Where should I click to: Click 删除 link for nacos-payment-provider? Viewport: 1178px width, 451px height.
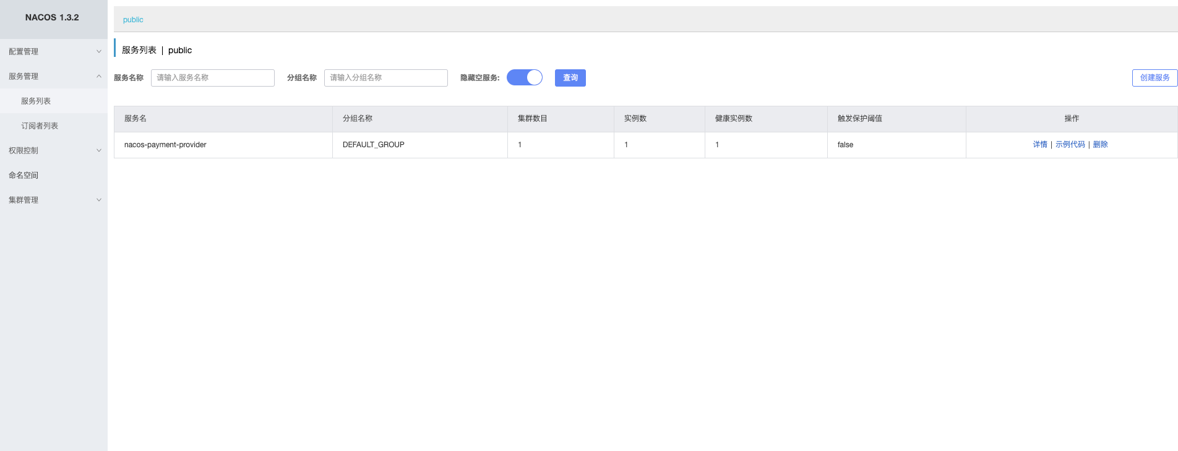tap(1100, 145)
